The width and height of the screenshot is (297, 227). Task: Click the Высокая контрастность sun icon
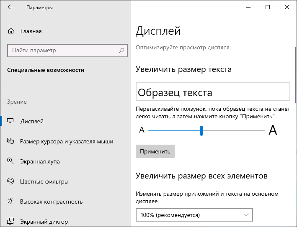[x=10, y=201]
